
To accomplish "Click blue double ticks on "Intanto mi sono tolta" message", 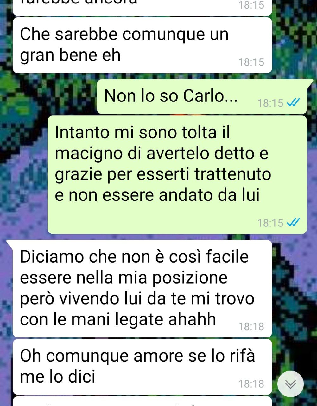I will point(293,223).
